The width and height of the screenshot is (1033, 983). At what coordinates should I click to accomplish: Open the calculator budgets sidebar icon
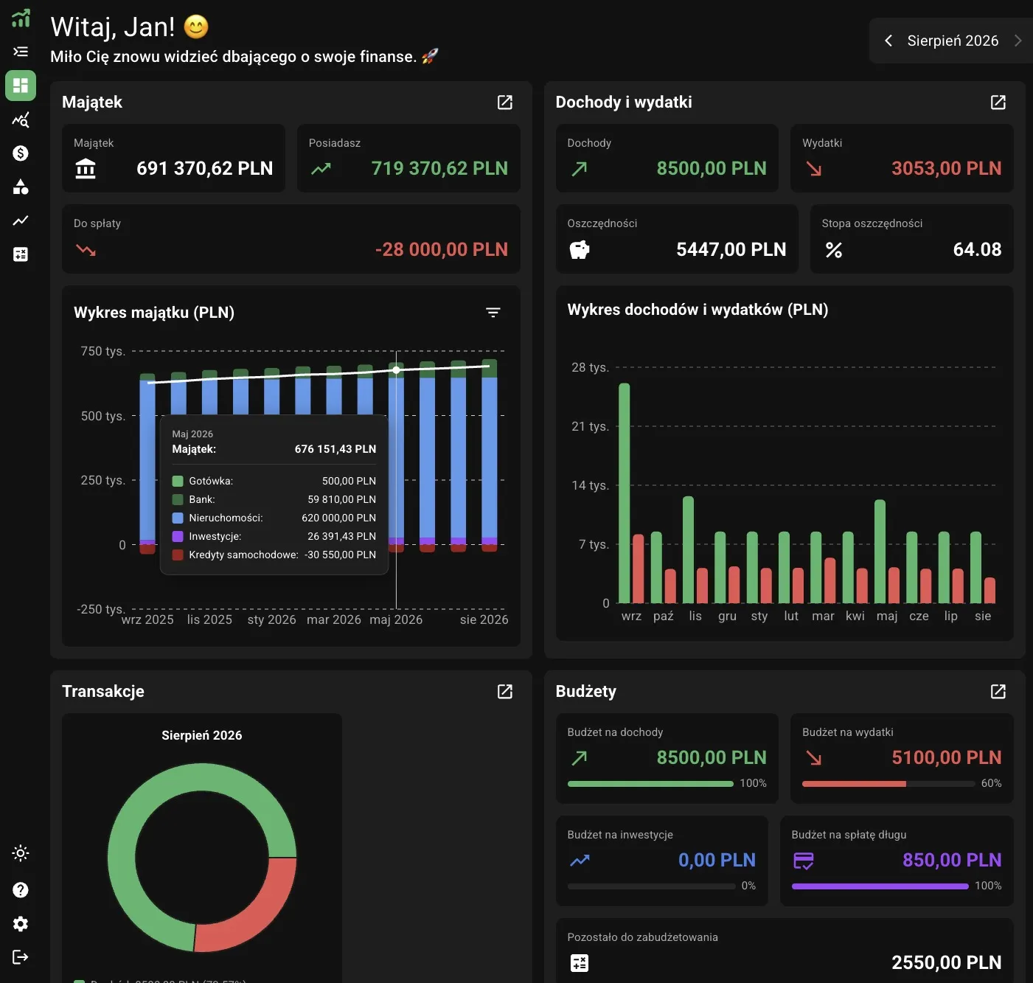(21, 254)
